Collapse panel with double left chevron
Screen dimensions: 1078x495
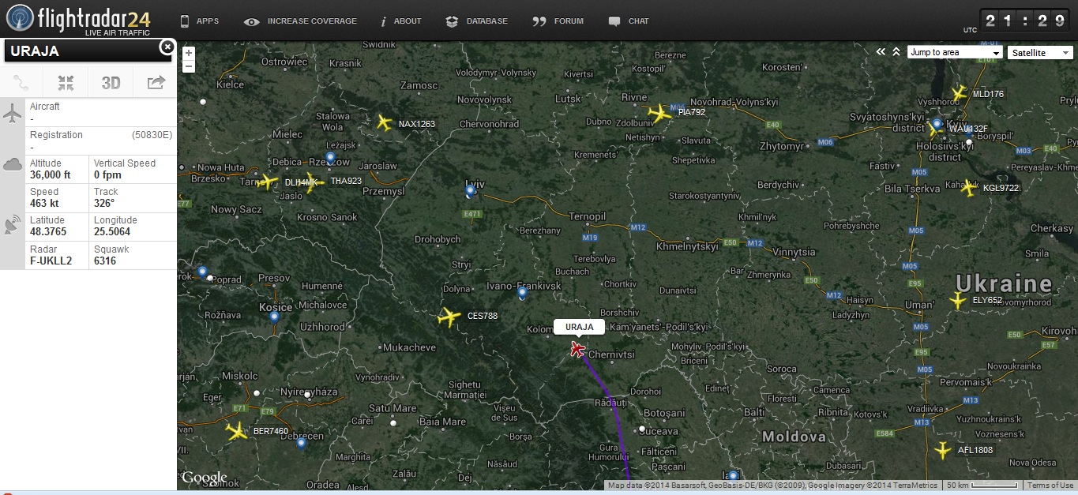(x=881, y=52)
